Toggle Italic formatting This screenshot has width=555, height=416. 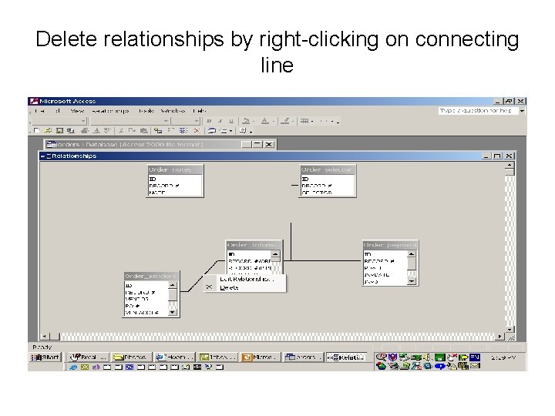coord(220,121)
